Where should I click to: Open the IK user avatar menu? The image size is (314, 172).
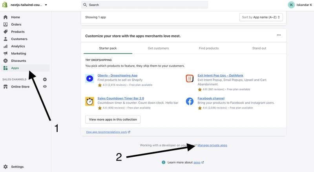point(291,5)
